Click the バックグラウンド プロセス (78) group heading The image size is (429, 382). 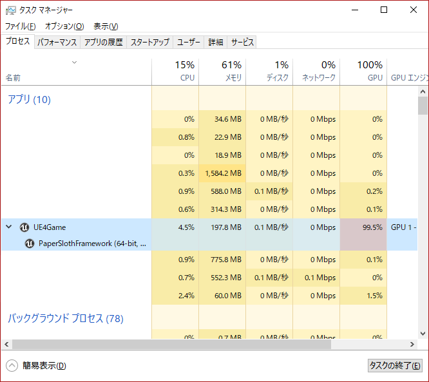66,318
